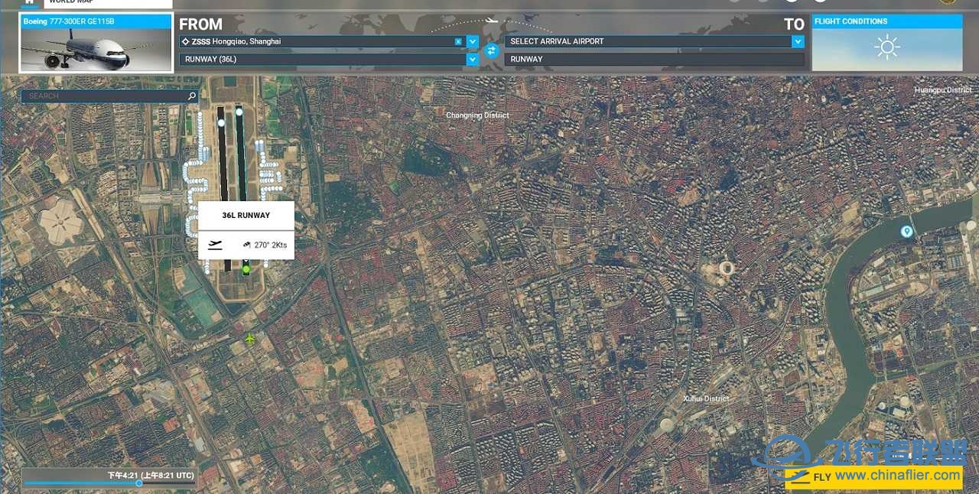Image resolution: width=979 pixels, height=494 pixels.
Task: Select the white marker atop the left runway
Action: tap(221, 122)
